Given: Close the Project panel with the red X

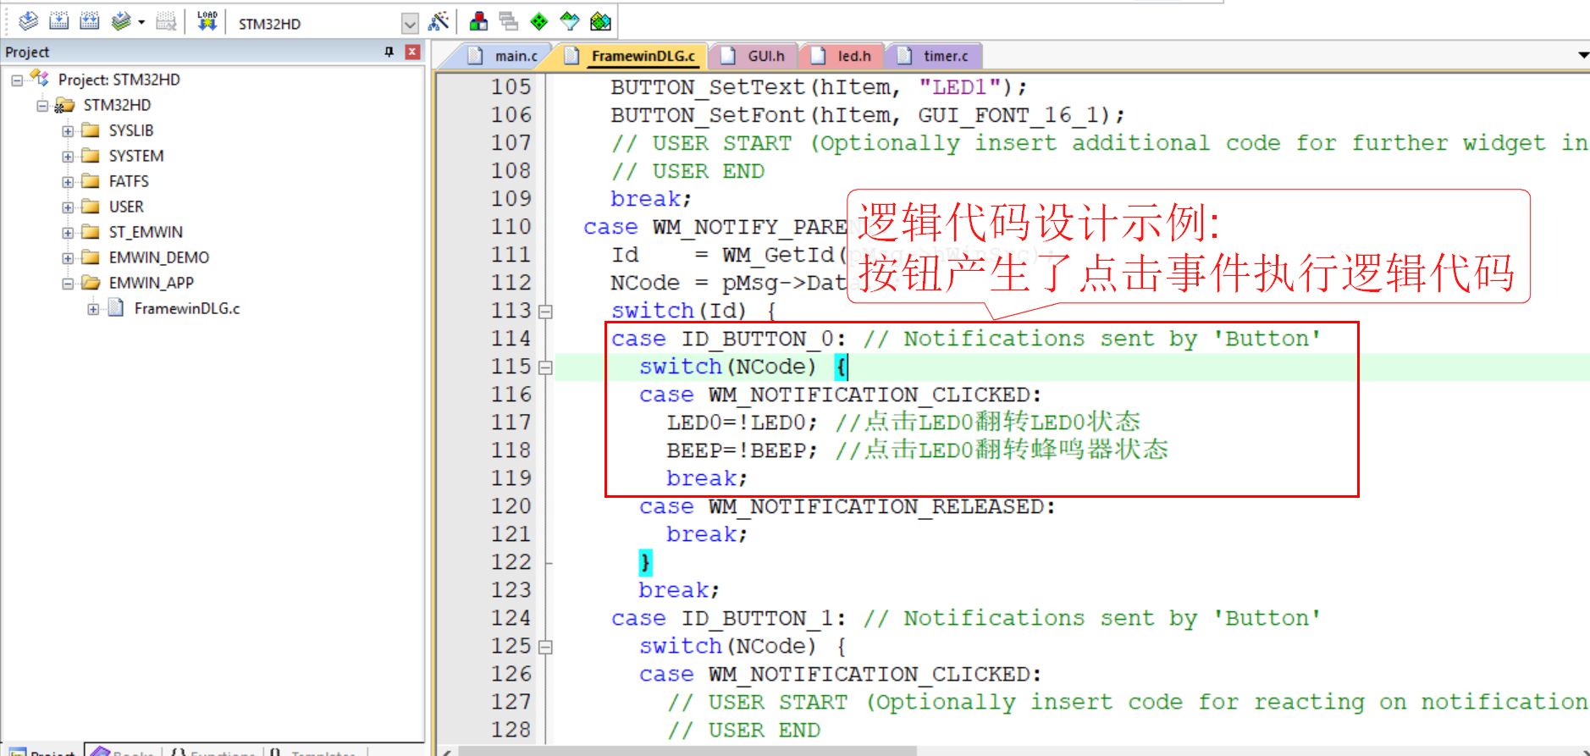Looking at the screenshot, I should (x=412, y=52).
